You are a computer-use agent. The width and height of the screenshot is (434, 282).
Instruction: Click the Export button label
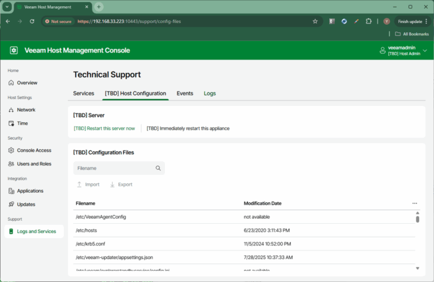(125, 185)
